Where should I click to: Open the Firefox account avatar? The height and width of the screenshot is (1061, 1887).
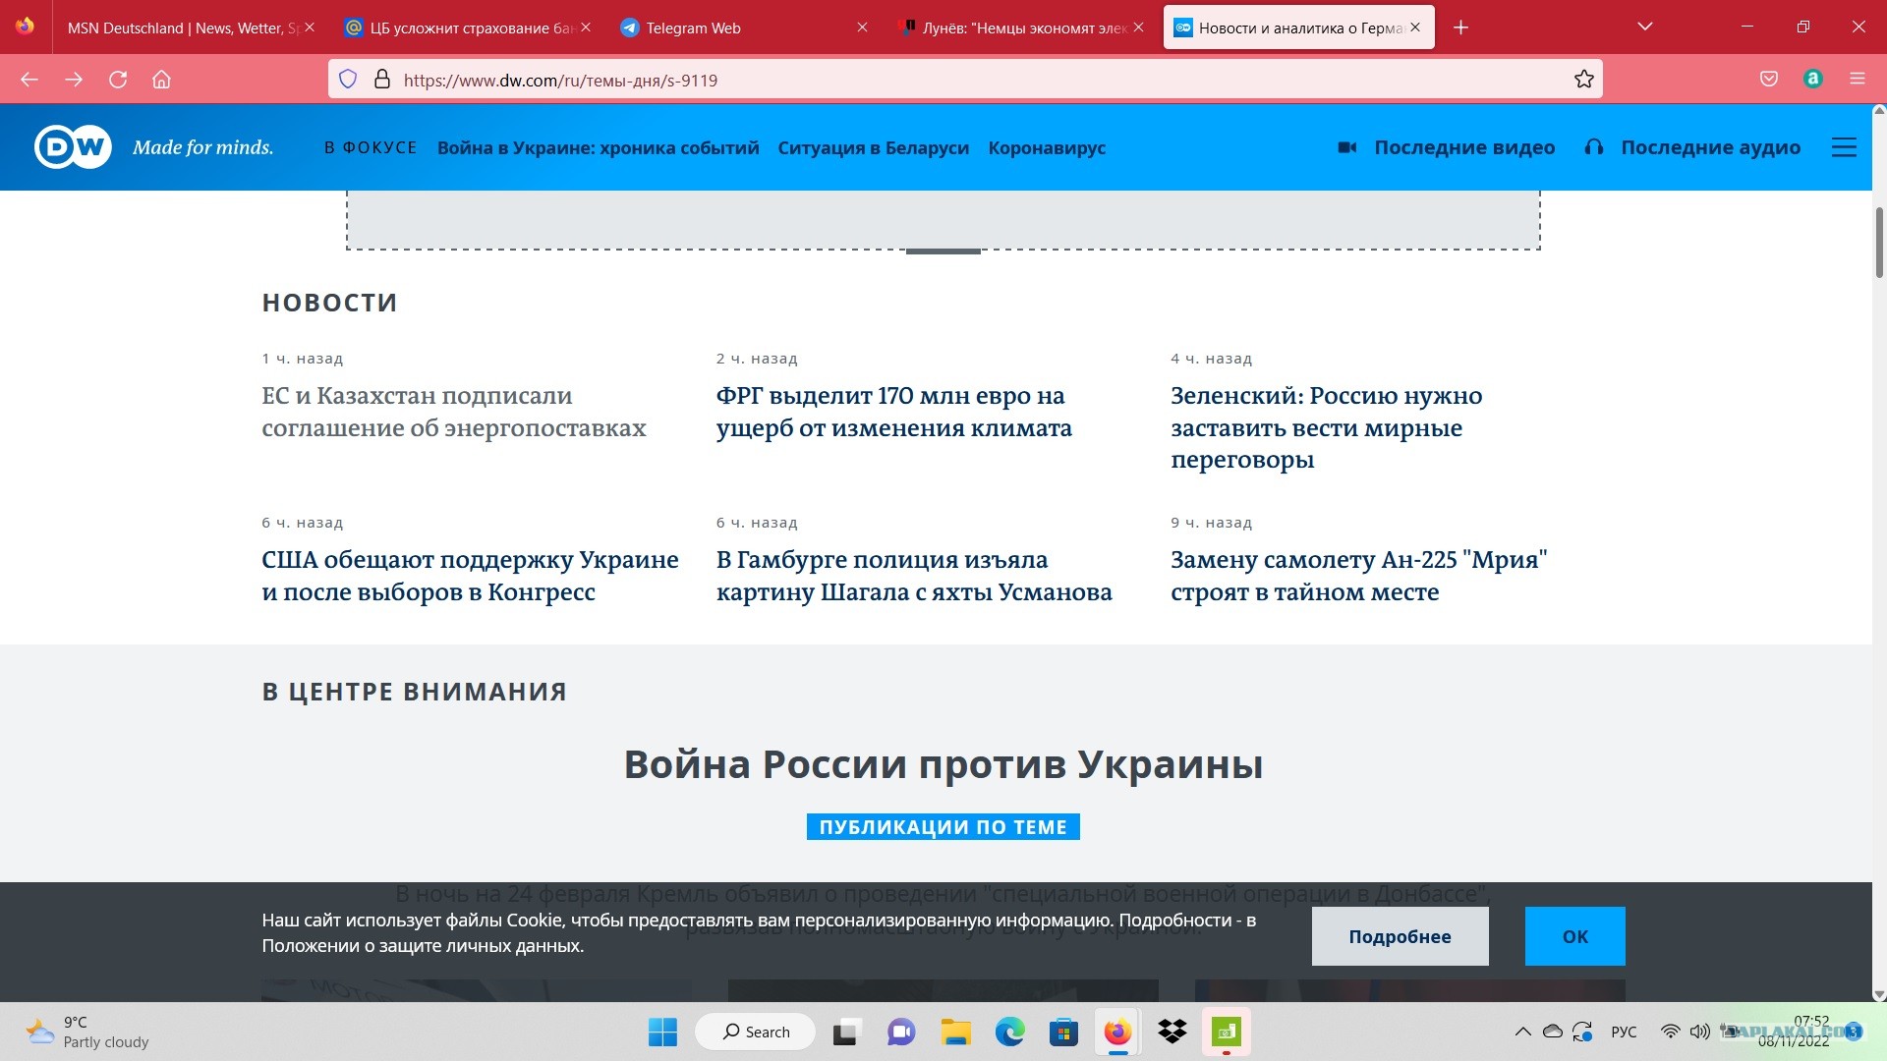point(1813,80)
